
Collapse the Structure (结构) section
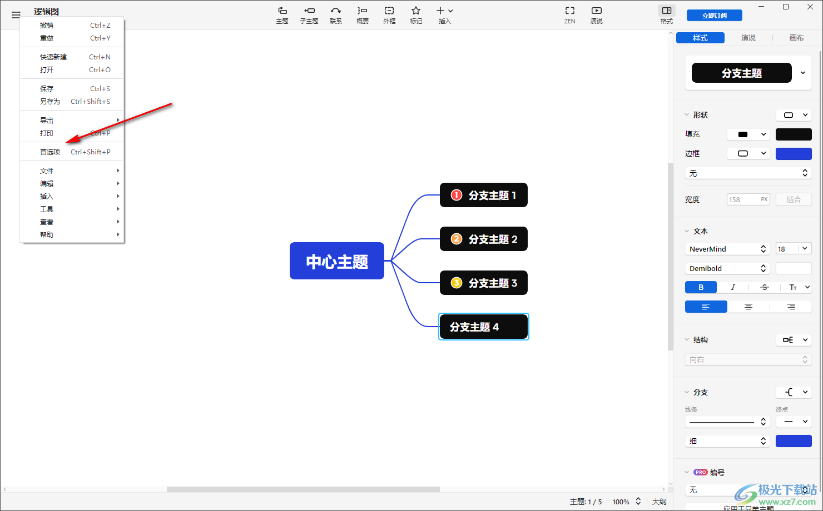pos(687,340)
